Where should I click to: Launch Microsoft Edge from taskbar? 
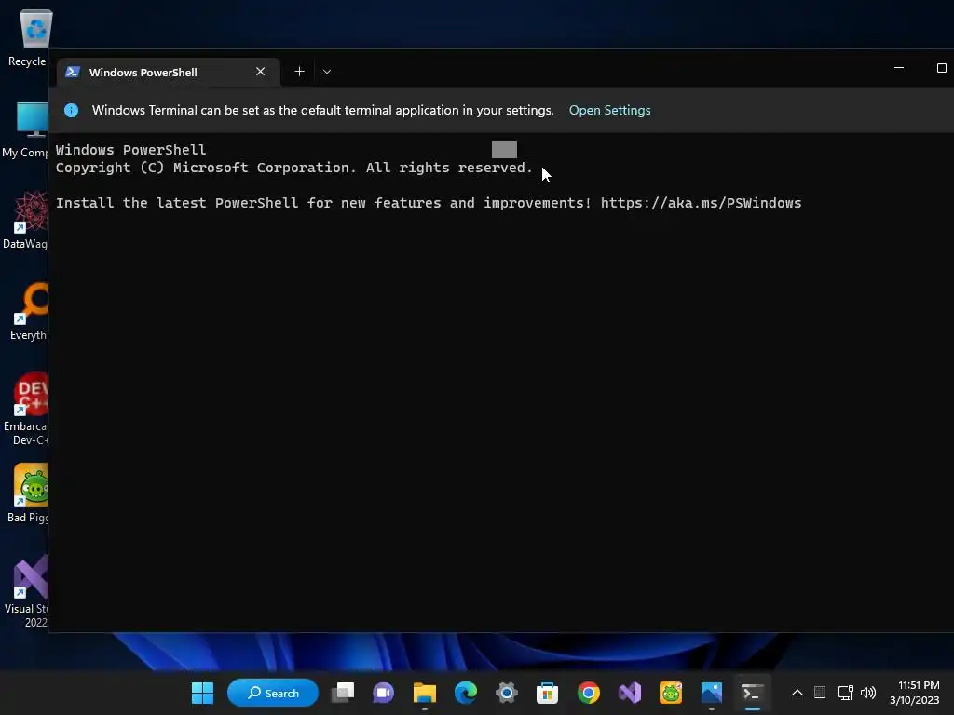pyautogui.click(x=466, y=693)
